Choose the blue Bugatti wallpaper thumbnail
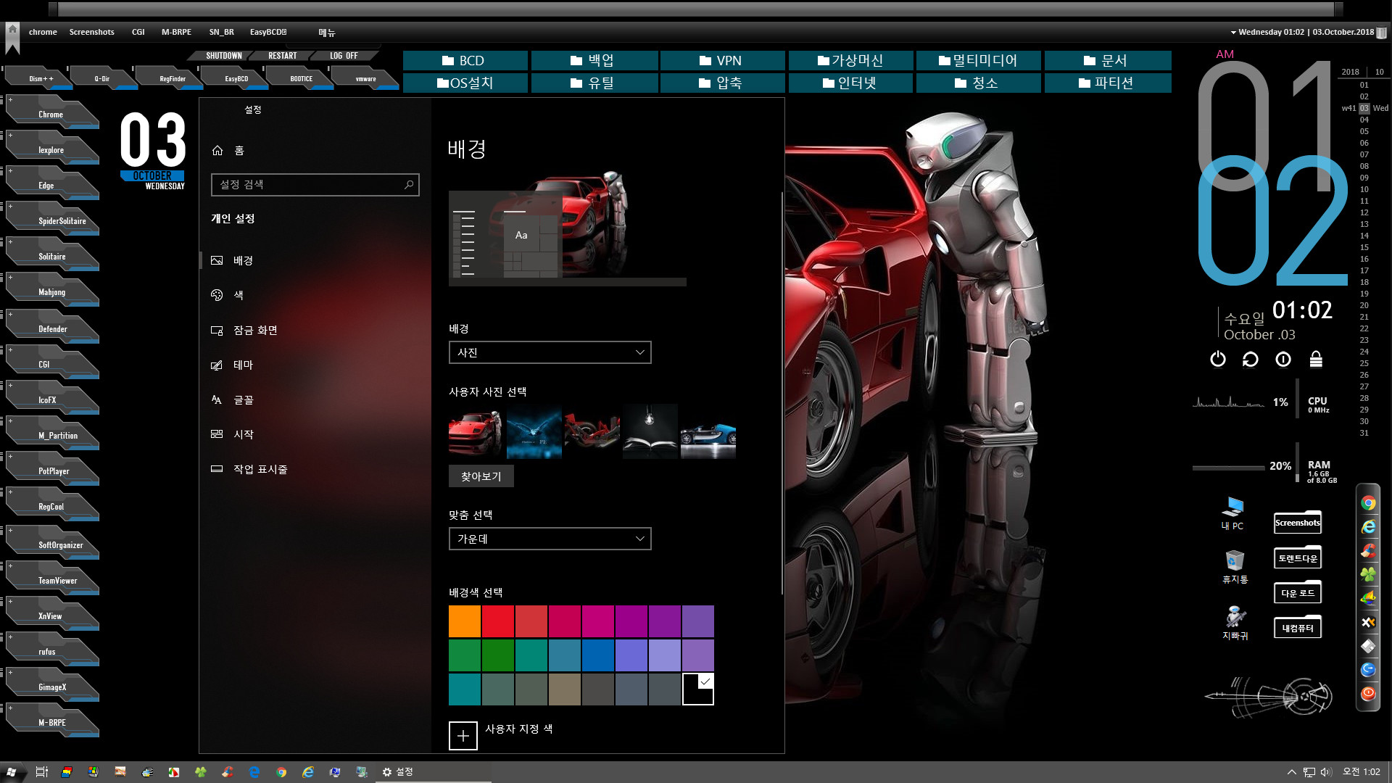 tap(708, 432)
